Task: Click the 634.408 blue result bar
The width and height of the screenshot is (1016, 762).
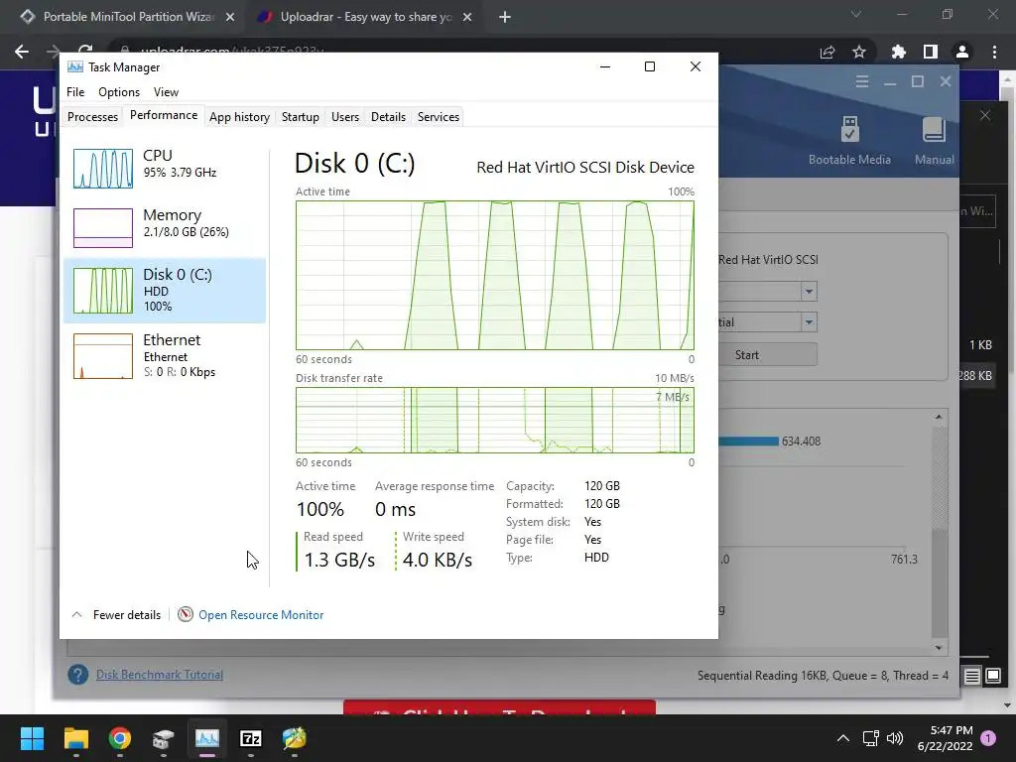Action: (748, 442)
